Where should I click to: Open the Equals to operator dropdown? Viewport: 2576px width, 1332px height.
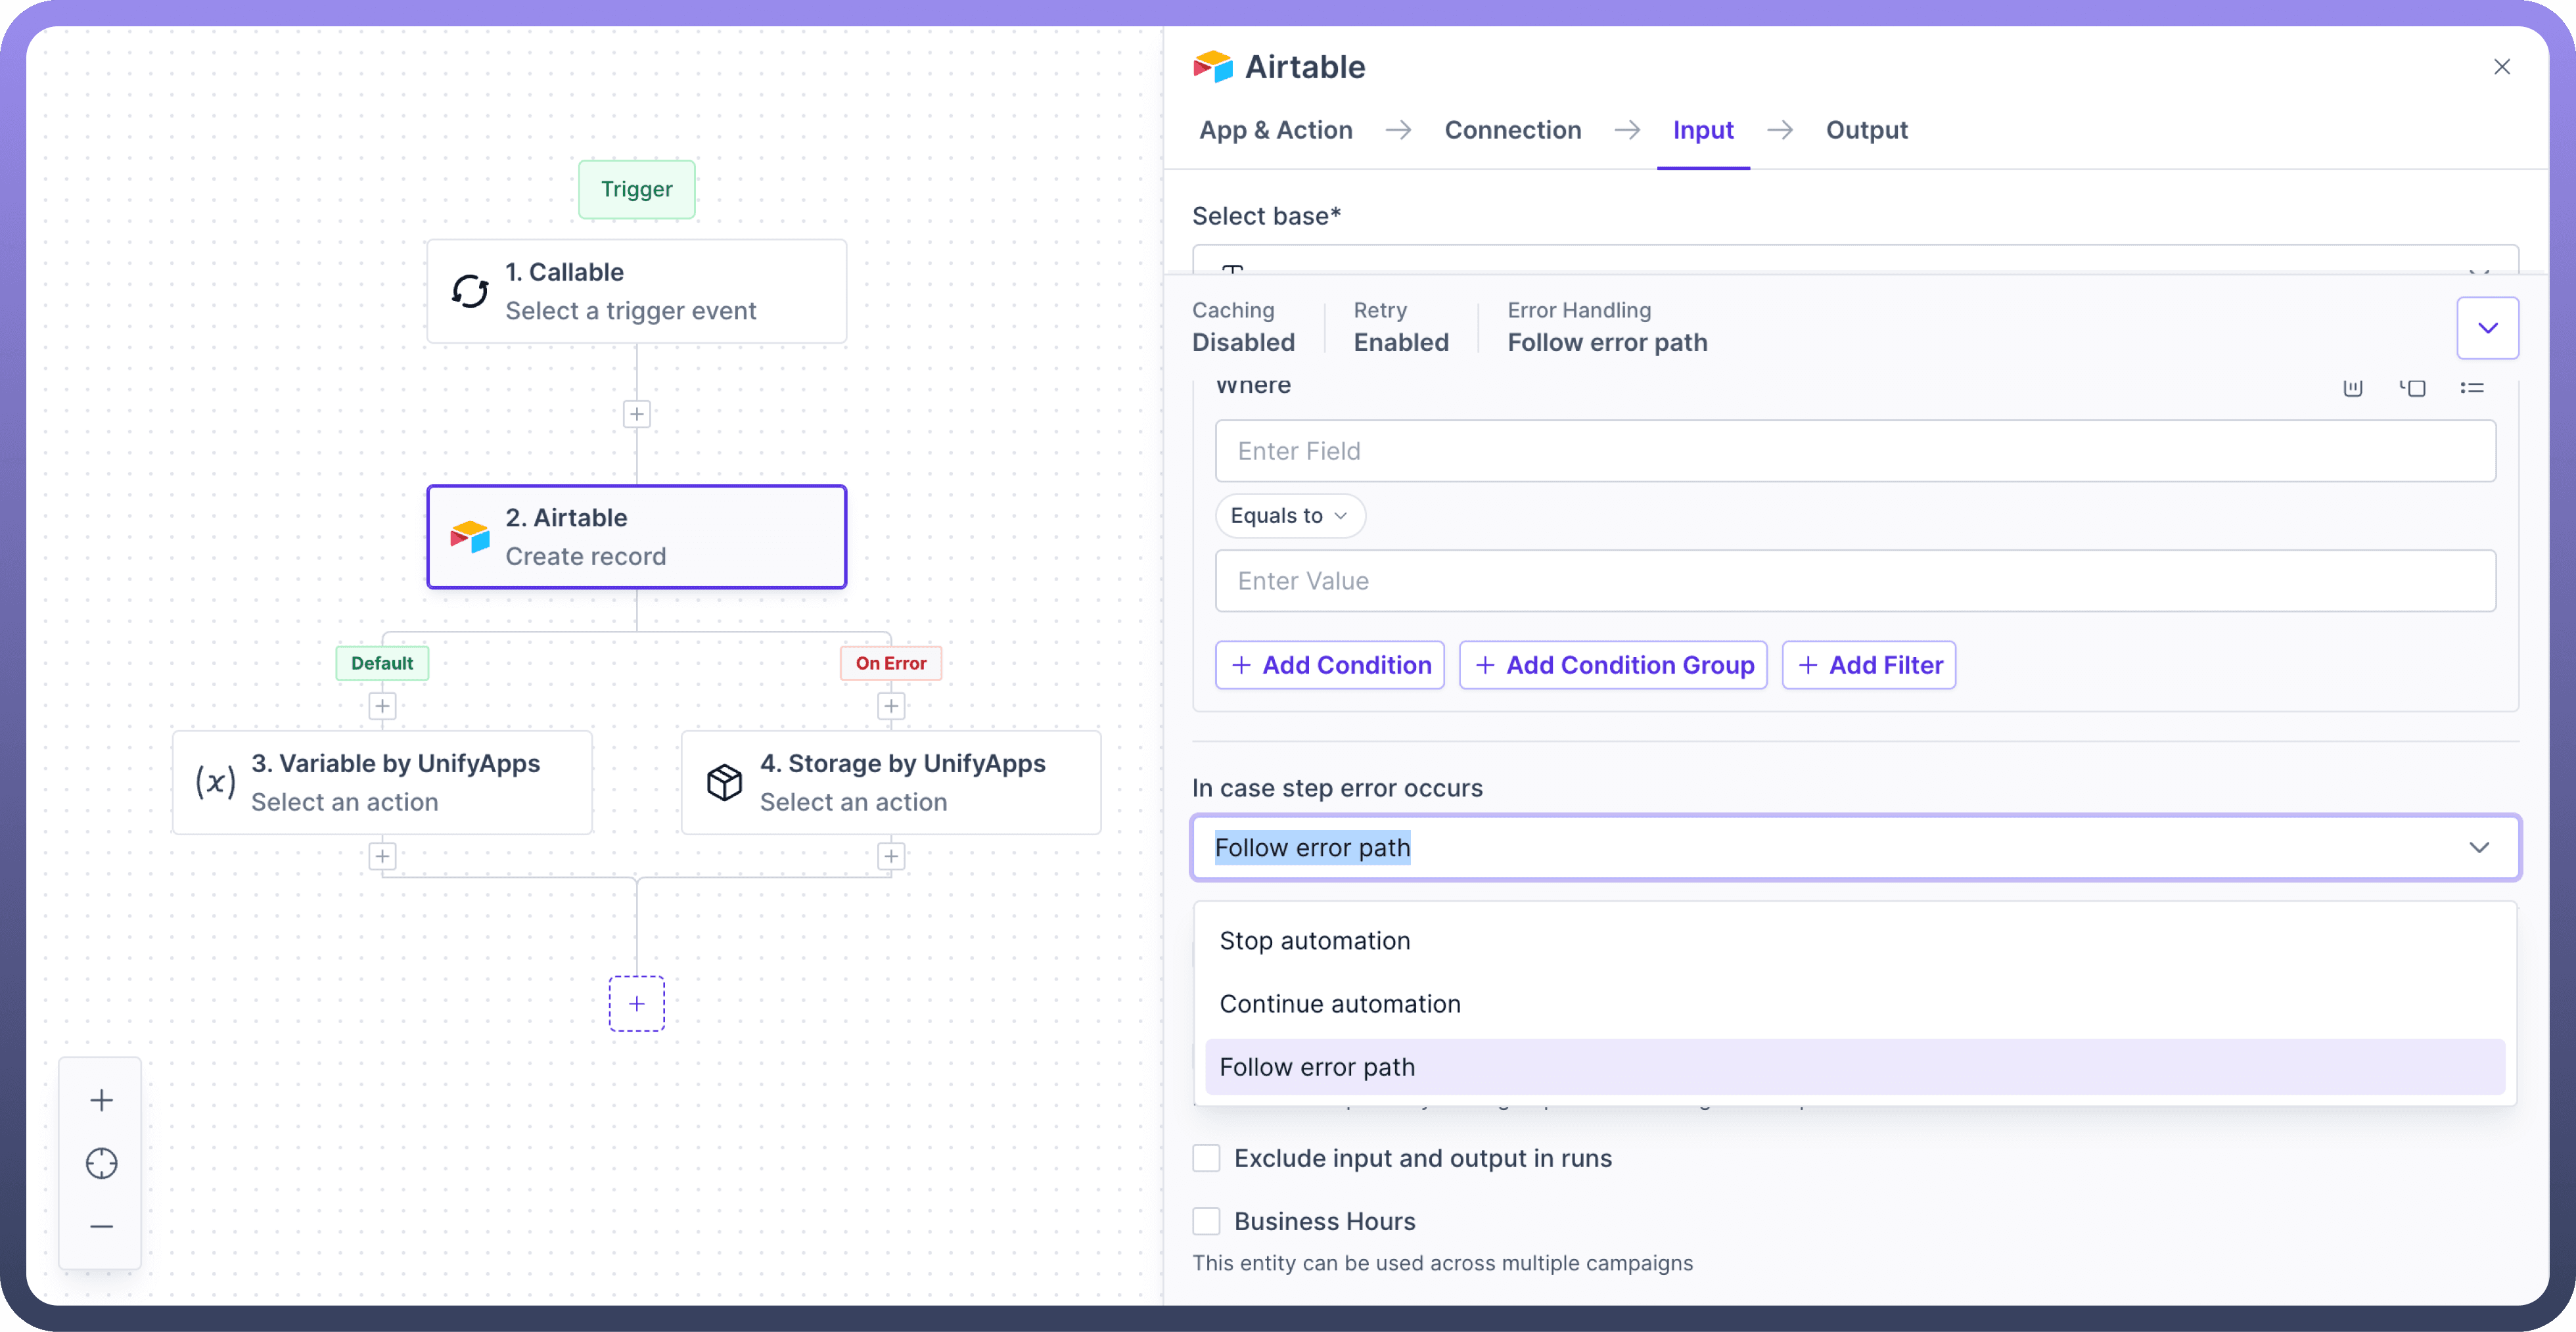1289,516
